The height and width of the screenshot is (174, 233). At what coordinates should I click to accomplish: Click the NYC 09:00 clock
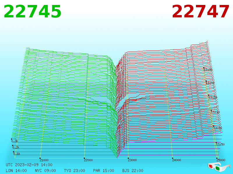tap(45, 171)
